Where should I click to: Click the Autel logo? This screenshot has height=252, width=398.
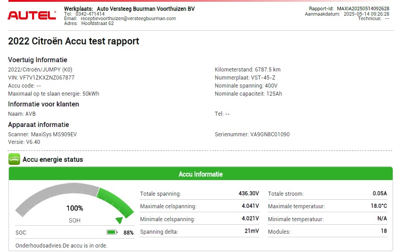pos(32,15)
